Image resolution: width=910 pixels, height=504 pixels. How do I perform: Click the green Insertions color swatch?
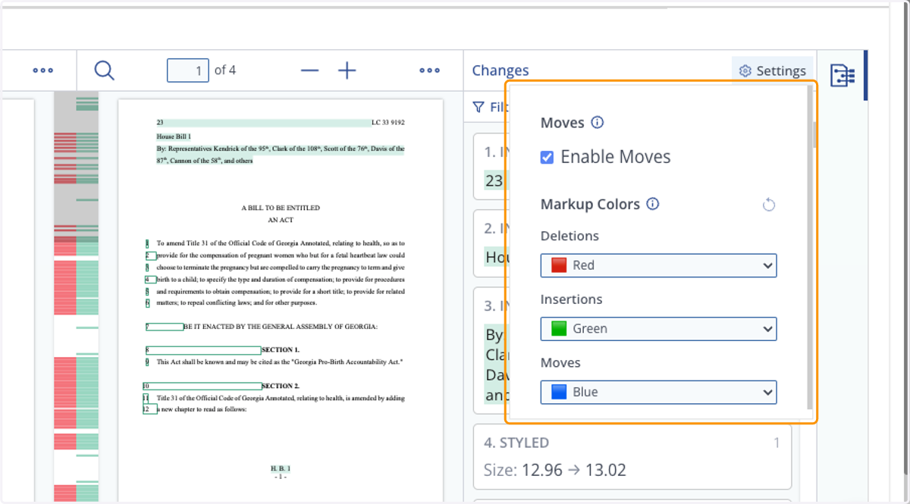coord(559,329)
